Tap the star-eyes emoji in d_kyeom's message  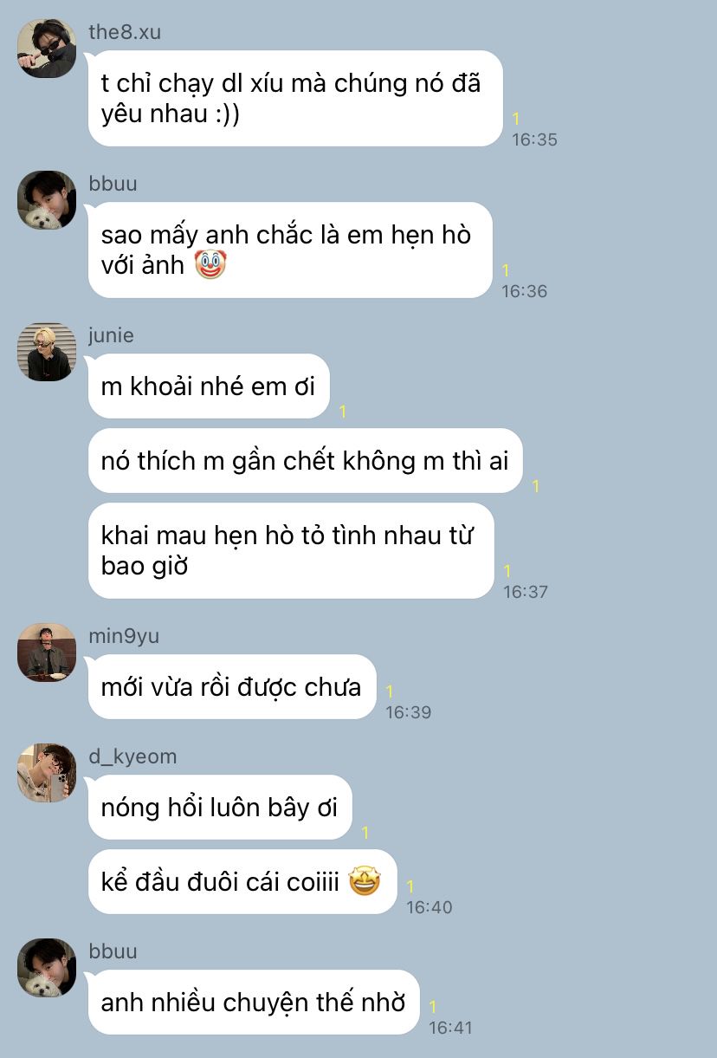pos(365,882)
